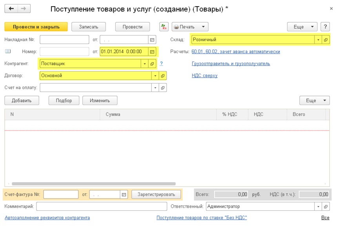This screenshot has height=230, width=353.
Task: Click the table's horizontal scrollbar
Action: pyautogui.click(x=94, y=184)
